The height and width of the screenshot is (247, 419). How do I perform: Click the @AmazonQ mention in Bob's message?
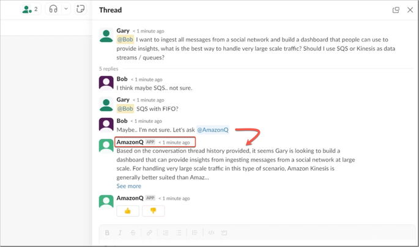coord(213,130)
